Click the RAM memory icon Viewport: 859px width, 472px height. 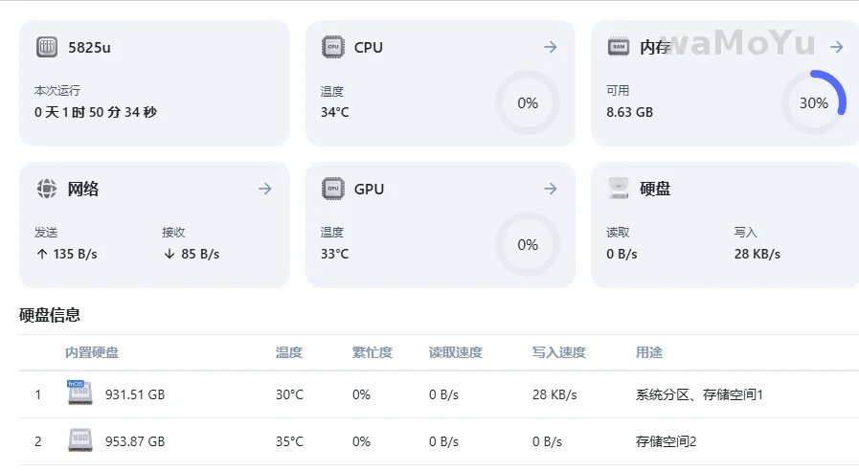619,47
